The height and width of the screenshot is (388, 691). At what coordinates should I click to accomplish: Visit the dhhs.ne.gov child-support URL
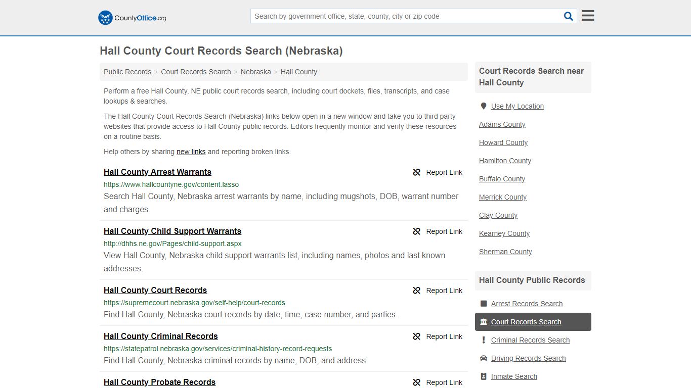point(172,244)
